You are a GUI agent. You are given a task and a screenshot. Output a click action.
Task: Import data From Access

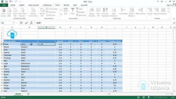tap(4, 12)
